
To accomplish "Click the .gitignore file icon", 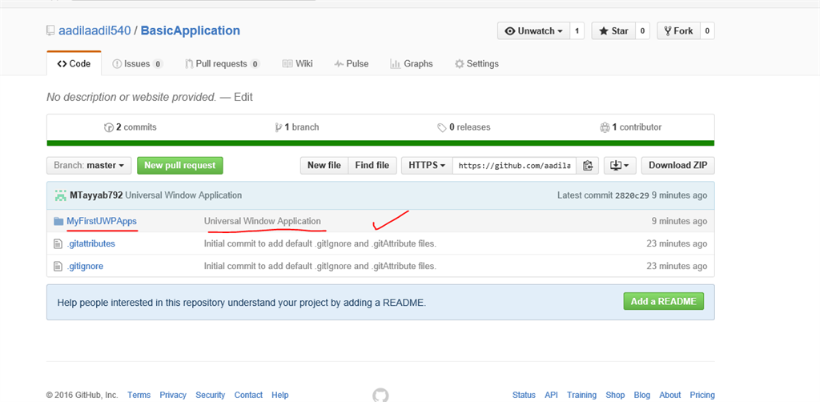I will [x=58, y=266].
